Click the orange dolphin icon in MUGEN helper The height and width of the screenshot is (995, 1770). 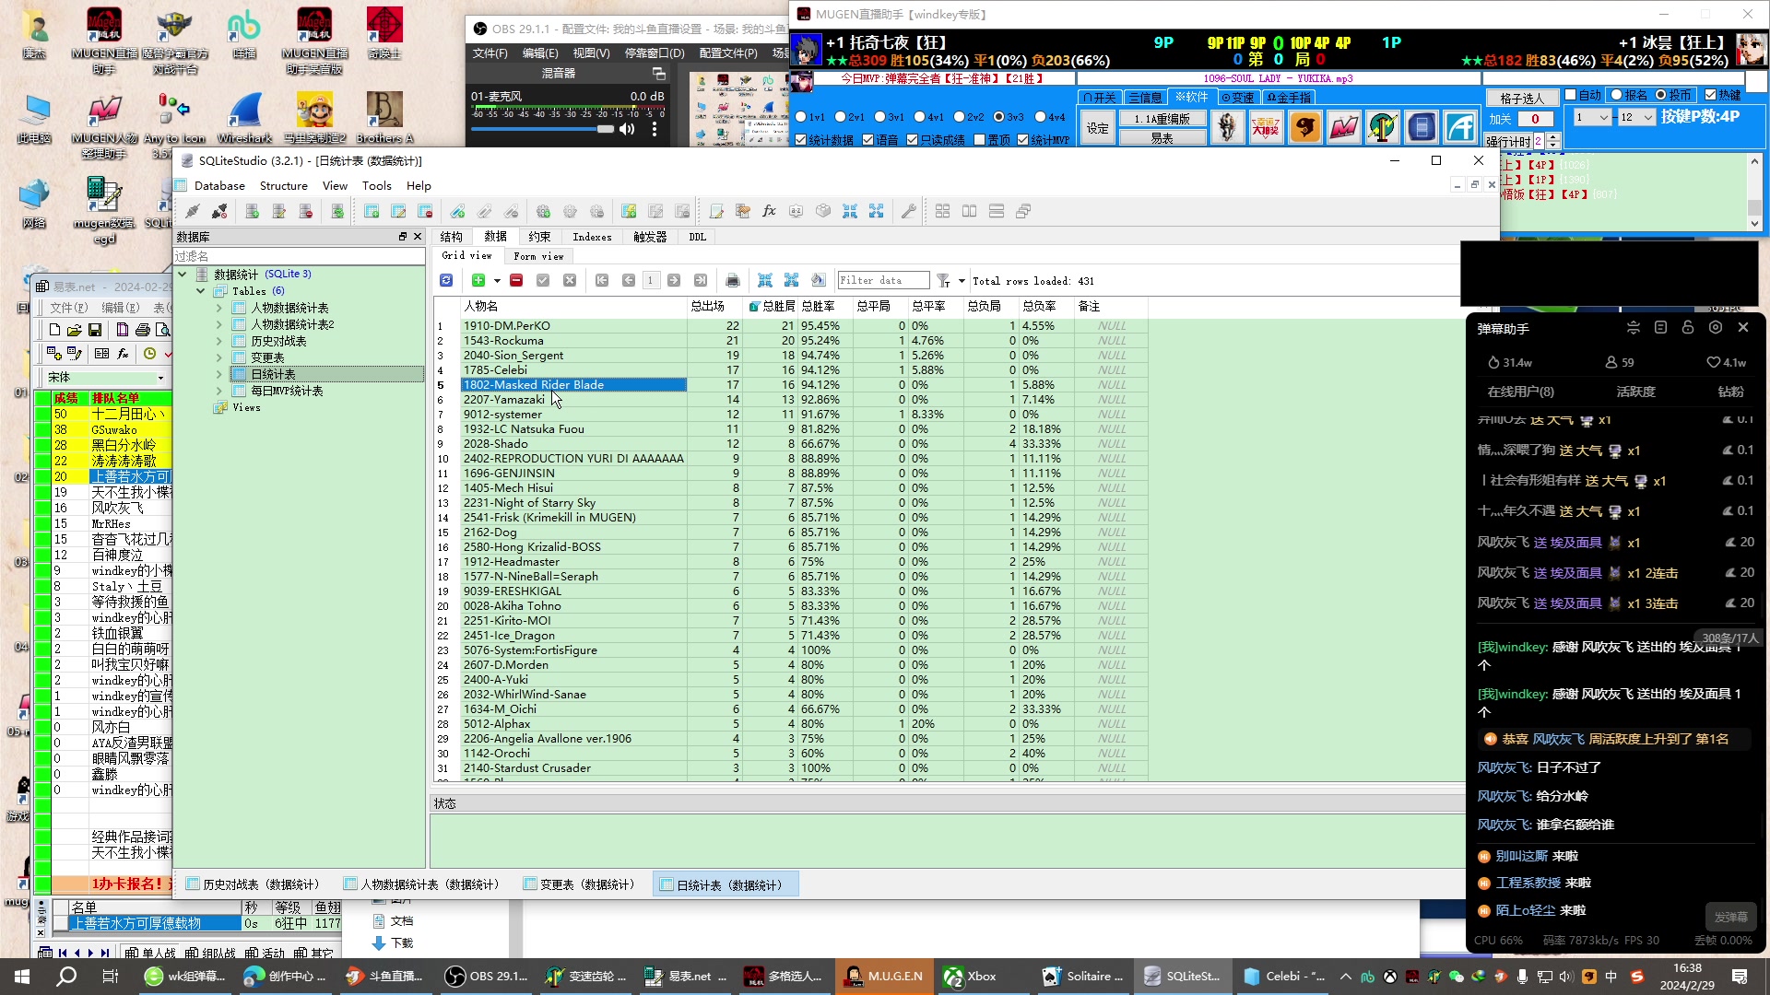click(1304, 127)
